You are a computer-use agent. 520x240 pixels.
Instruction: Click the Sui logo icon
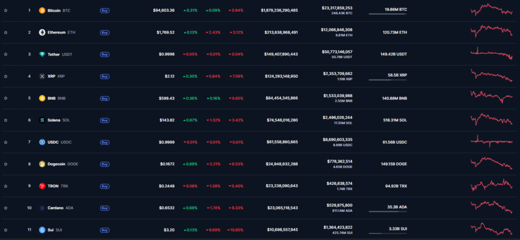pyautogui.click(x=42, y=230)
